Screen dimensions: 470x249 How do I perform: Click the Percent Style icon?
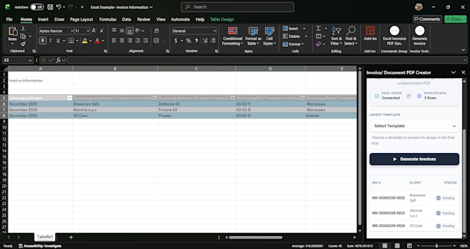click(188, 41)
